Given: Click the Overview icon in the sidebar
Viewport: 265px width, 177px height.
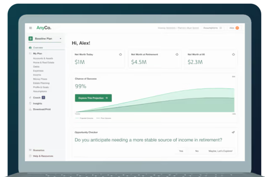Looking at the screenshot, I should click(x=30, y=48).
